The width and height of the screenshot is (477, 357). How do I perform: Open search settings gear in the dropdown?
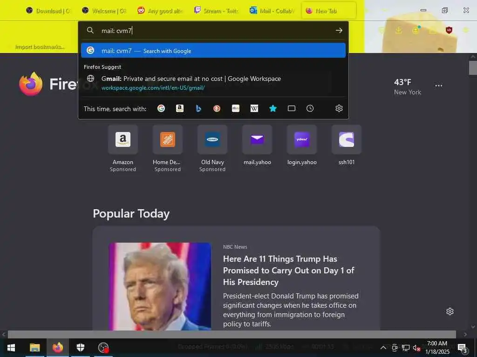pyautogui.click(x=339, y=108)
